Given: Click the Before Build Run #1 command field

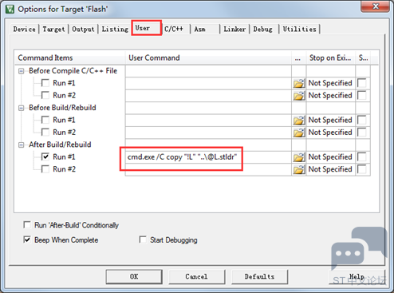Looking at the screenshot, I should pyautogui.click(x=208, y=120).
